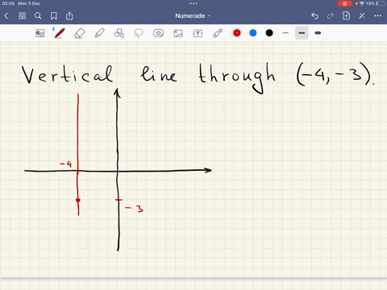Select the red pen tool

coord(59,33)
